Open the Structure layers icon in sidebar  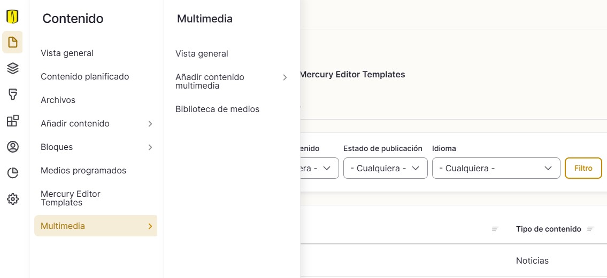coord(12,68)
